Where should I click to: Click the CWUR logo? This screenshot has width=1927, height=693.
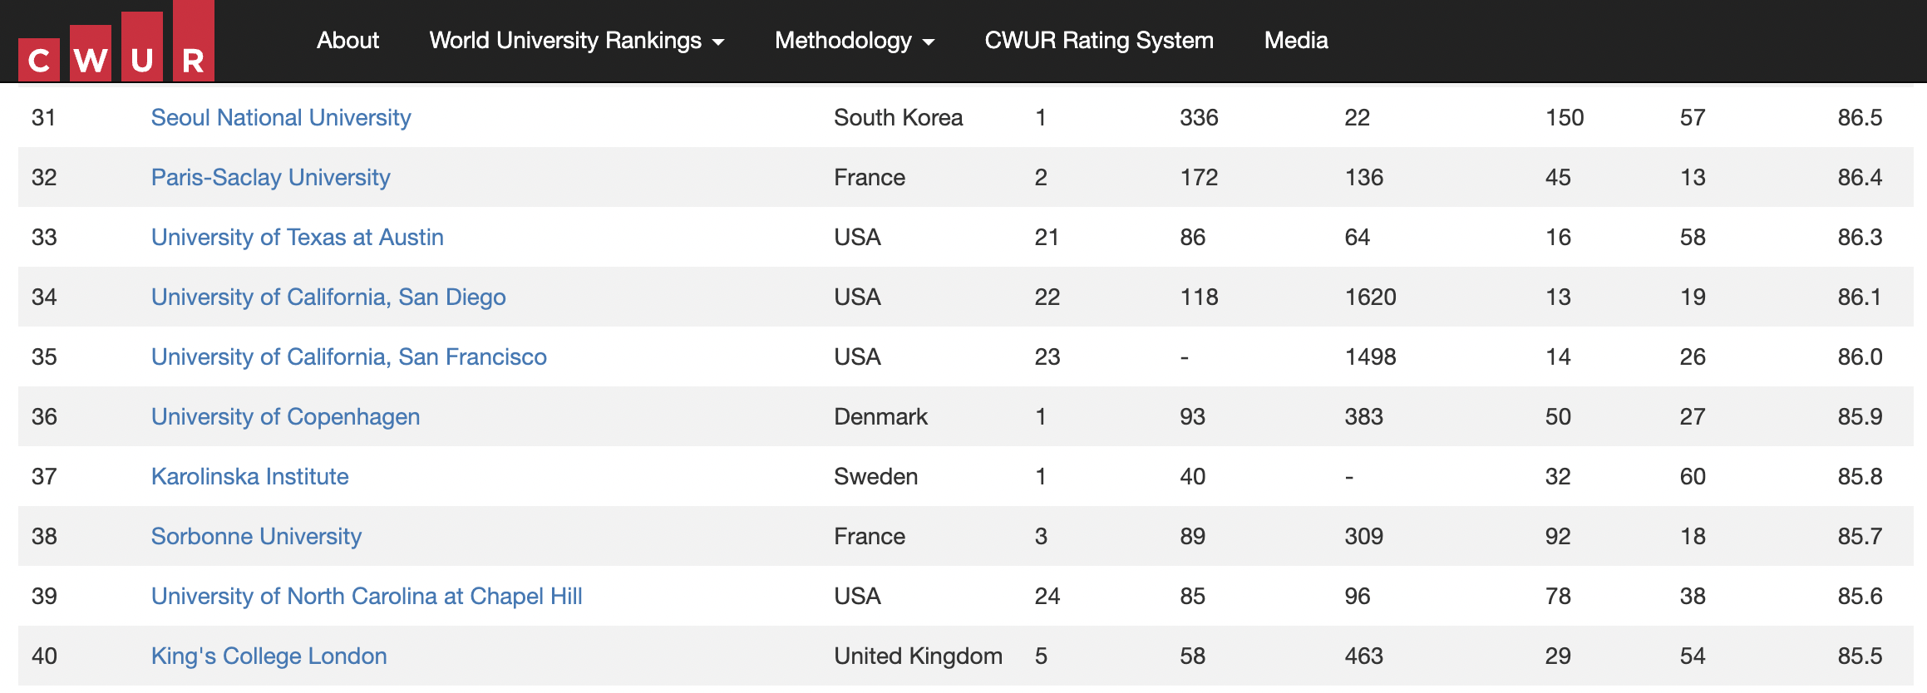[116, 42]
